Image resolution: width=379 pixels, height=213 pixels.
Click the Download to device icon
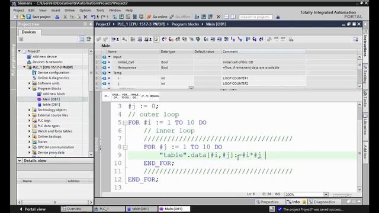coord(121,17)
